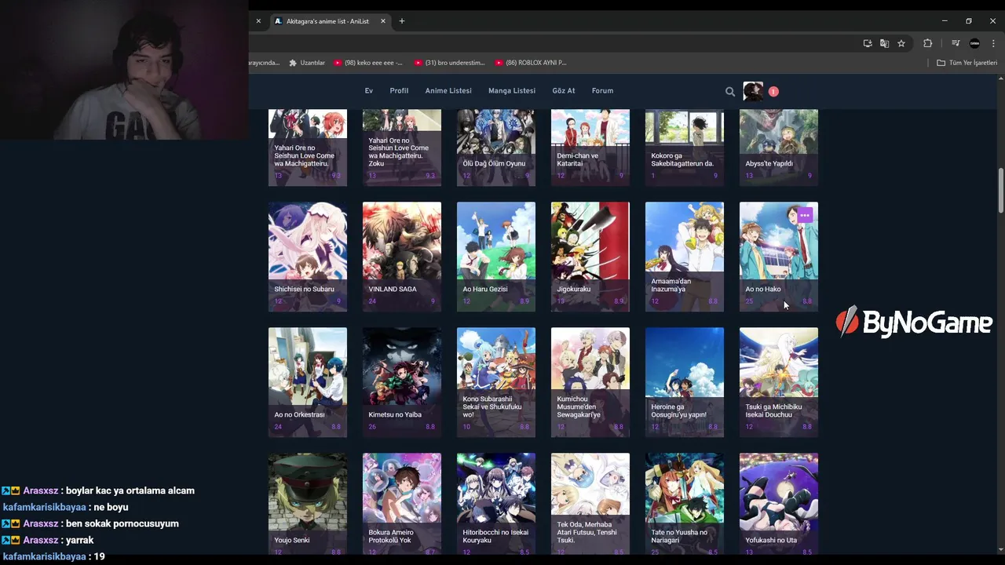Open Göz At in navigation
1005x565 pixels.
[x=564, y=91]
